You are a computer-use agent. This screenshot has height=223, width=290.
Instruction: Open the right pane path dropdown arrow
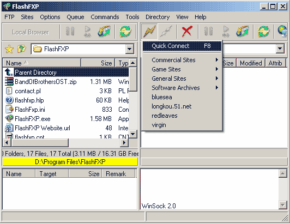click(280, 49)
